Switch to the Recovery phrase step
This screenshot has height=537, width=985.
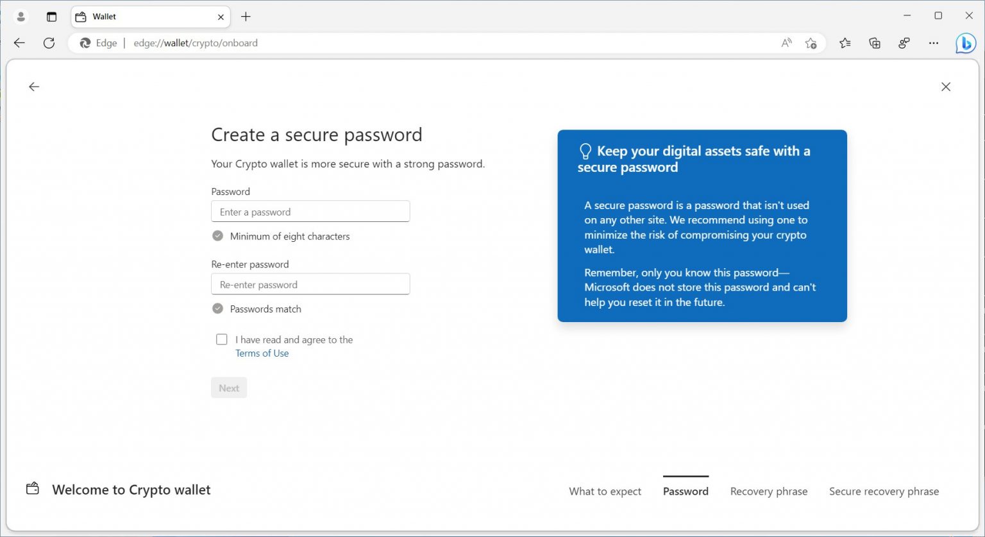click(x=768, y=491)
